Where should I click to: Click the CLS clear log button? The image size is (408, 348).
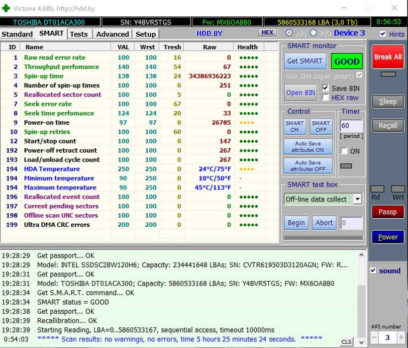pyautogui.click(x=346, y=342)
